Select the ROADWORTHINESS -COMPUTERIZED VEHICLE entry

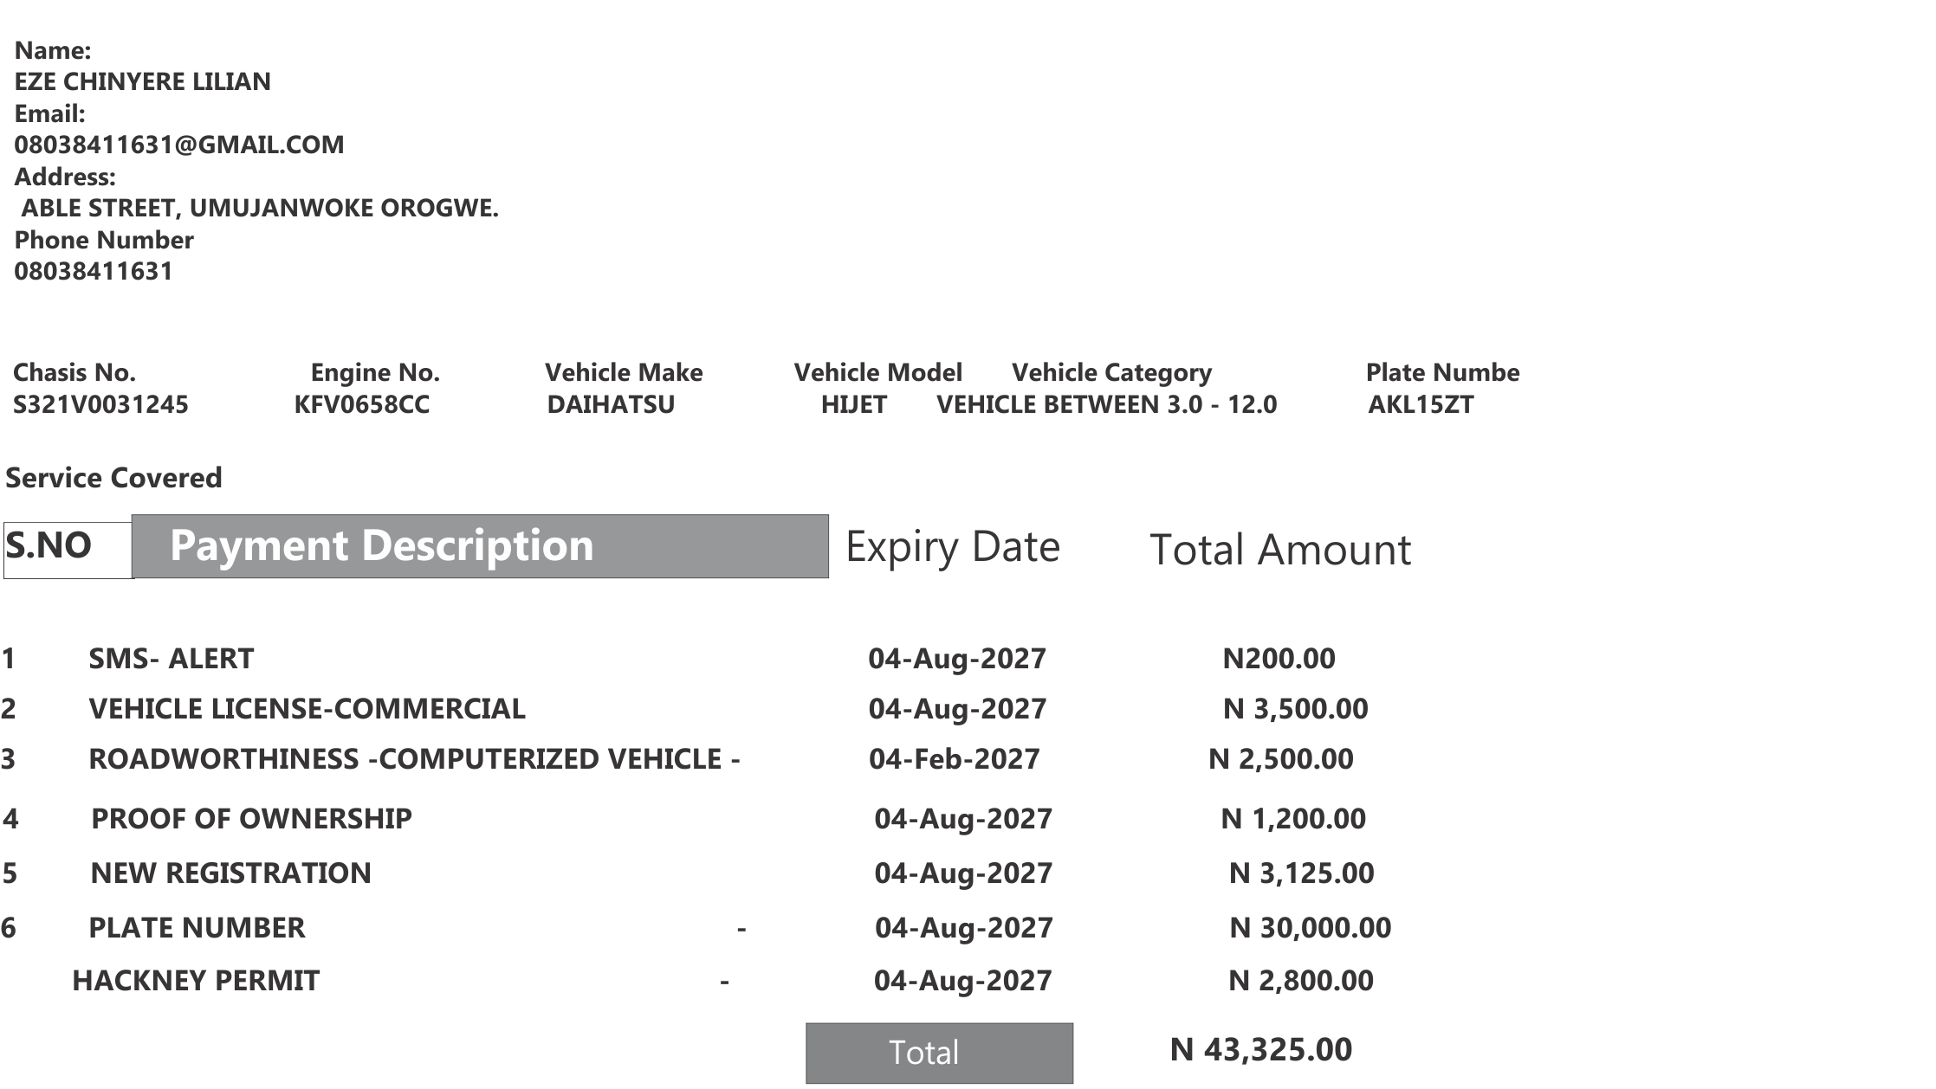(x=414, y=759)
